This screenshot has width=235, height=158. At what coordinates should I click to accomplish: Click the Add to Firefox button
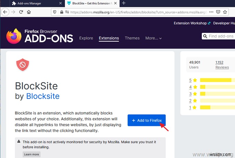click(x=147, y=120)
